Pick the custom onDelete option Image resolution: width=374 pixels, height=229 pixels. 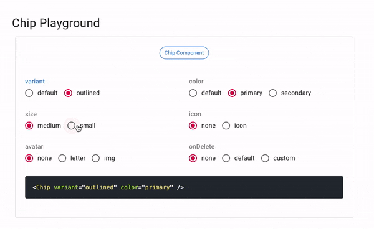point(265,158)
